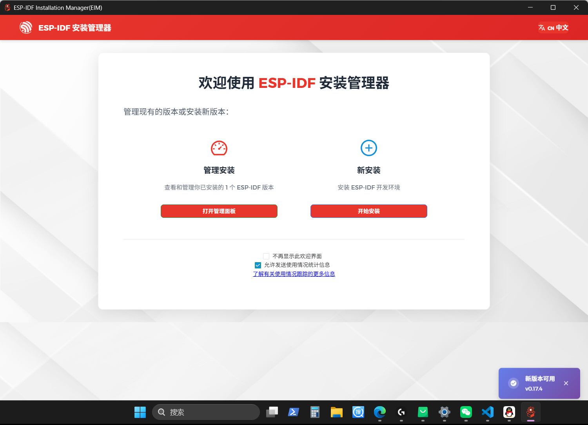Click the 新安装 heading
Viewport: 588px width, 425px height.
pos(369,170)
